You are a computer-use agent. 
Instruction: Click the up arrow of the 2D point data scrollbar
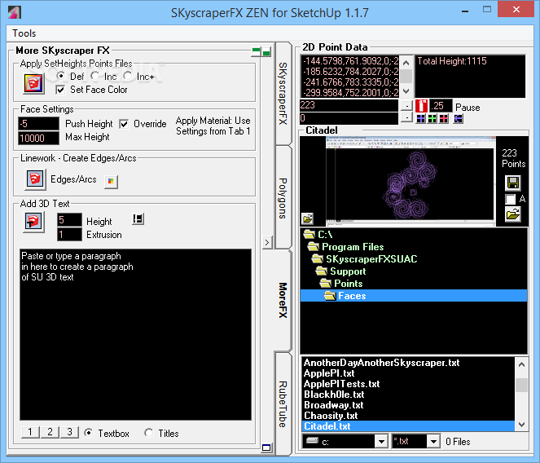click(406, 63)
